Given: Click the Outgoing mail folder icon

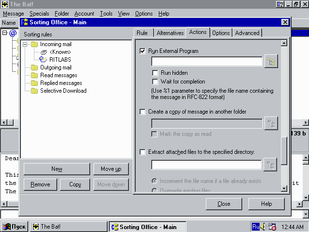Looking at the screenshot, I should click(x=34, y=67).
